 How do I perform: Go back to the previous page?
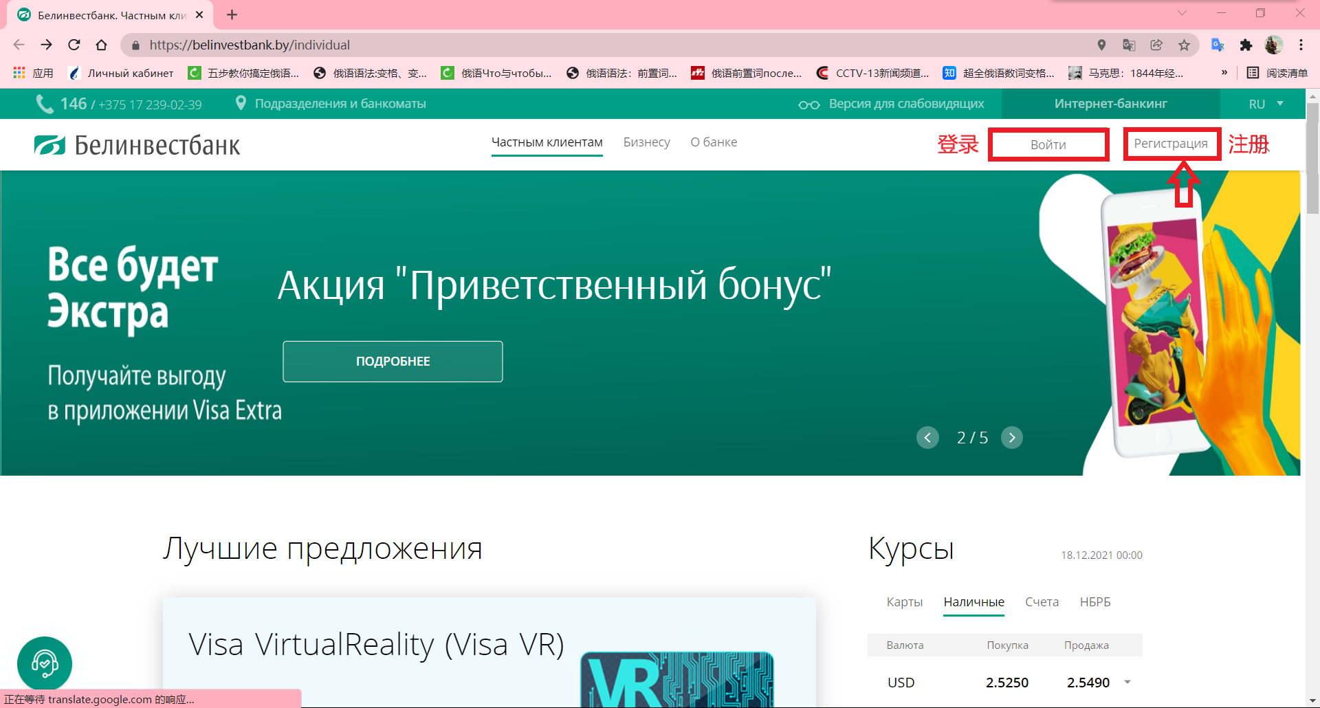tap(19, 45)
